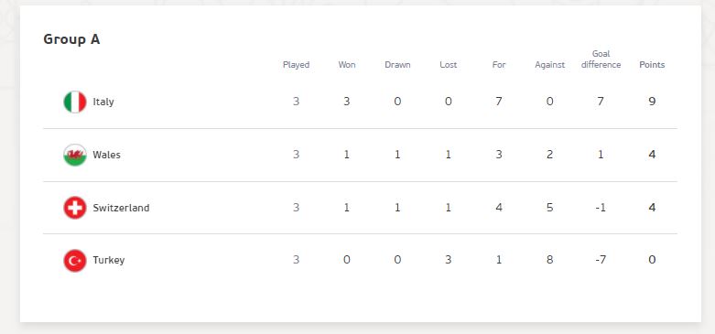The image size is (715, 334).
Task: Click Italy's points value of 9
Action: pos(652,102)
